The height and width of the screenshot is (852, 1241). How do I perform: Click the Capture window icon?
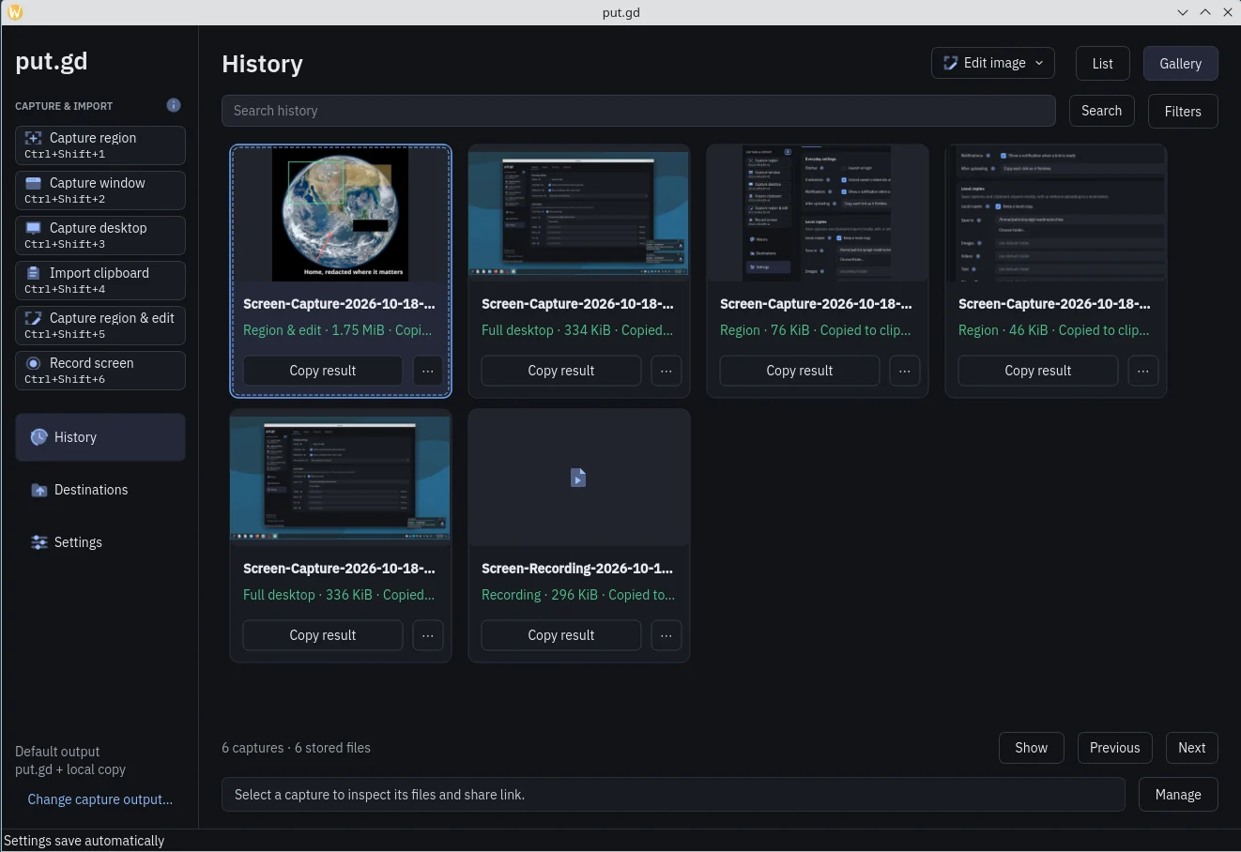(x=34, y=183)
